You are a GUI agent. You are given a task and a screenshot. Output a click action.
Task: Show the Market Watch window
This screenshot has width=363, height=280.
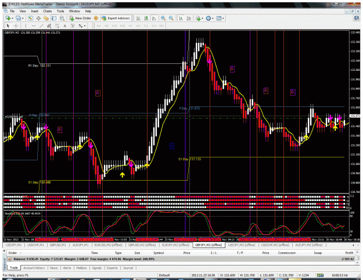pyautogui.click(x=30, y=18)
